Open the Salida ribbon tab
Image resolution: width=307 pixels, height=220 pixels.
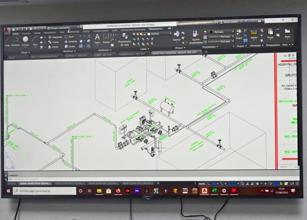86,32
